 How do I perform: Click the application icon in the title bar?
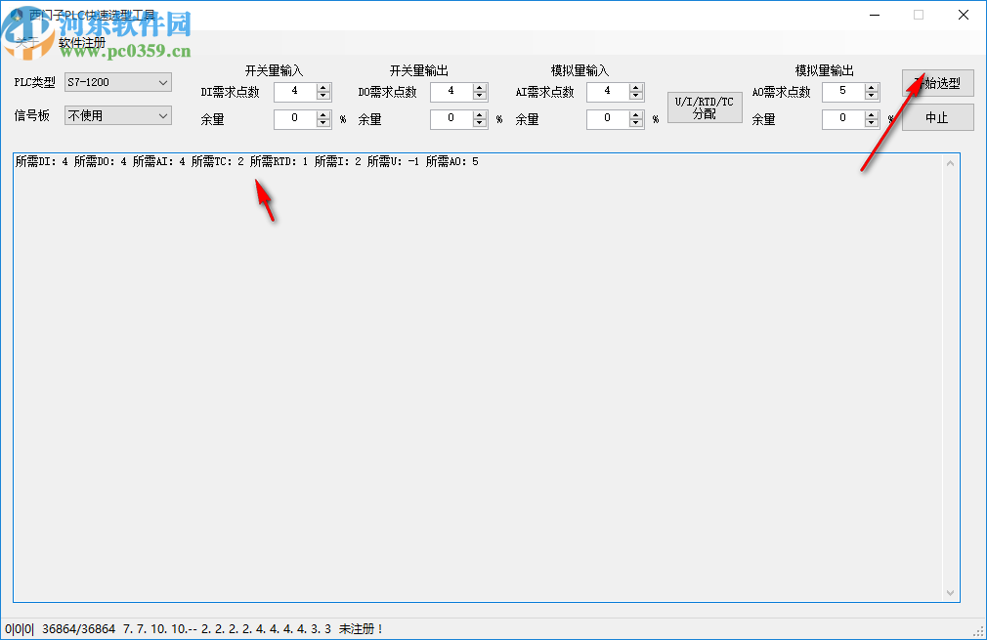coord(18,14)
